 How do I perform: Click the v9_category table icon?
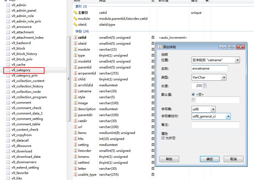click(x=8, y=70)
